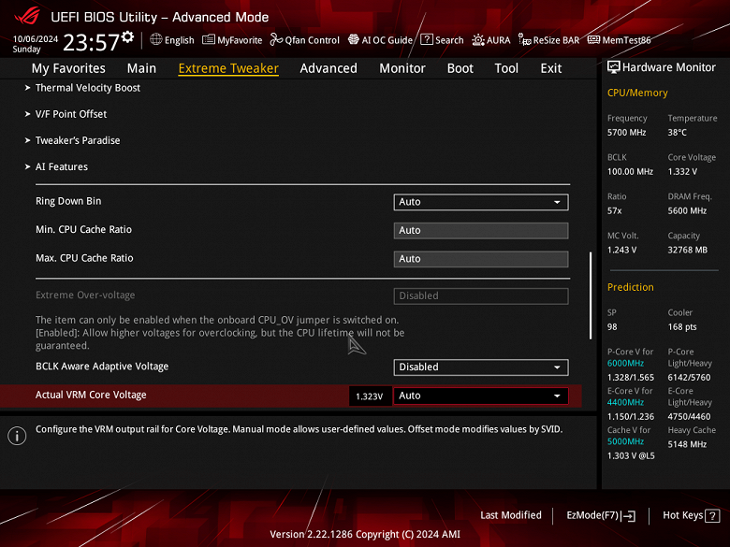Click Max. CPU Cache Ratio field
Screen dimensions: 730x547
(x=481, y=259)
